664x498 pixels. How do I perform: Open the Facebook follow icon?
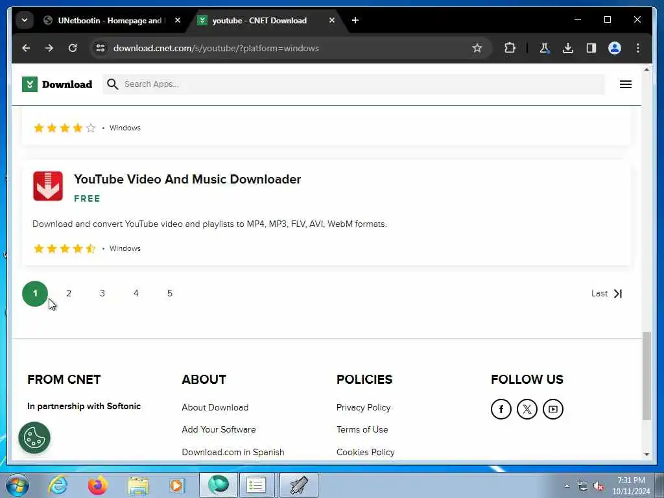coord(501,409)
